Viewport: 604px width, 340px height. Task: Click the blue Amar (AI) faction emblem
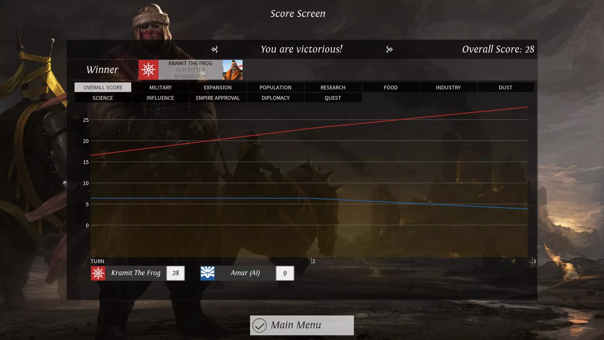207,273
